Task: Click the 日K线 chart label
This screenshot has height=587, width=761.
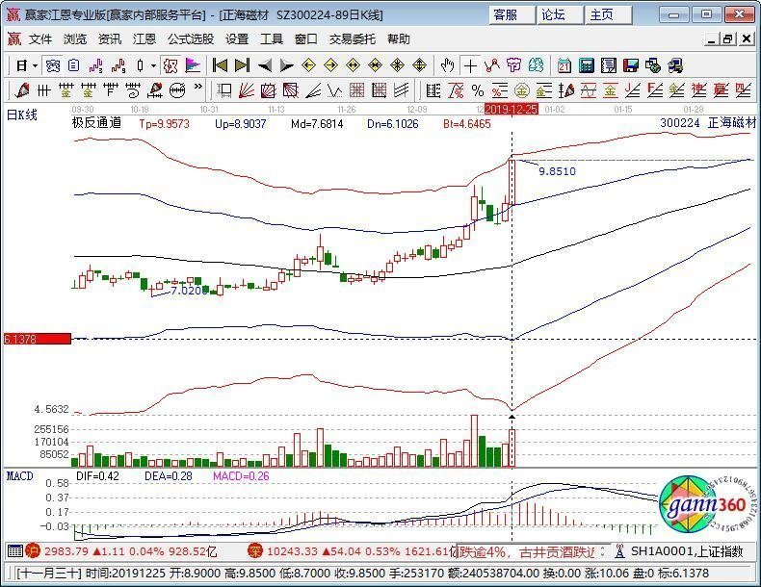Action: click(21, 115)
